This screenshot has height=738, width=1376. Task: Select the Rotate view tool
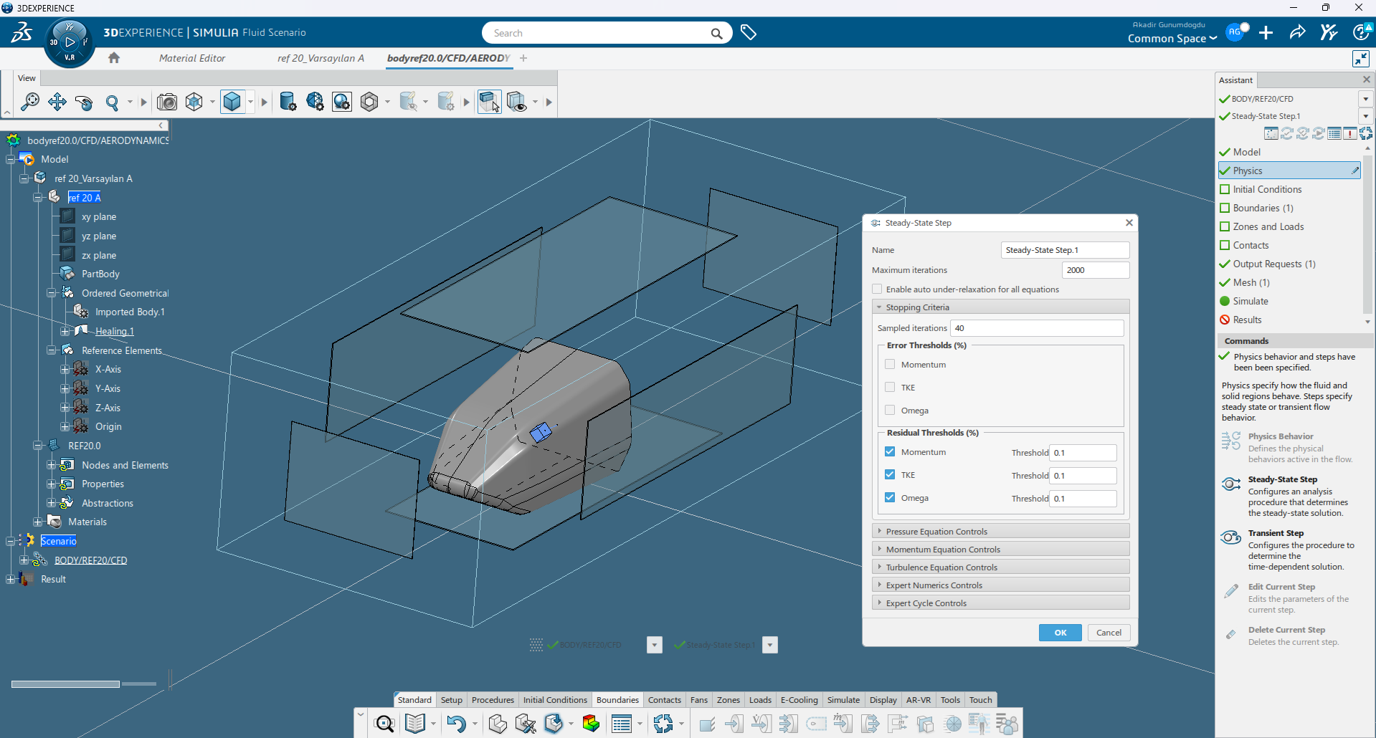[x=84, y=102]
